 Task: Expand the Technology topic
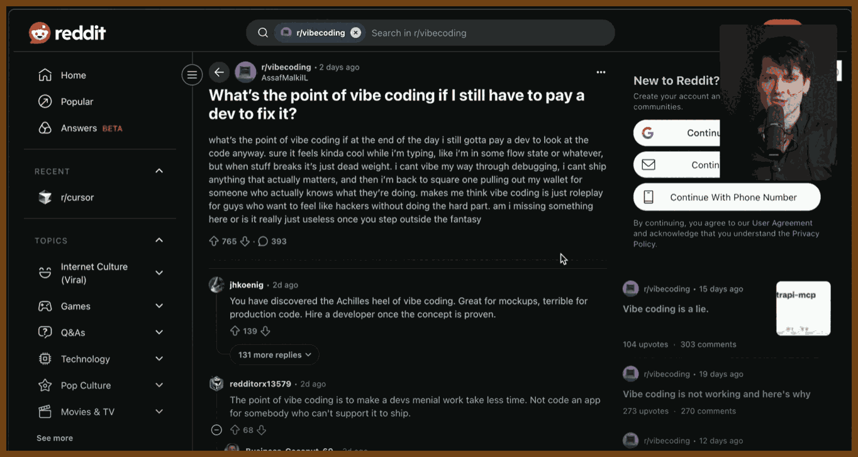click(x=159, y=359)
